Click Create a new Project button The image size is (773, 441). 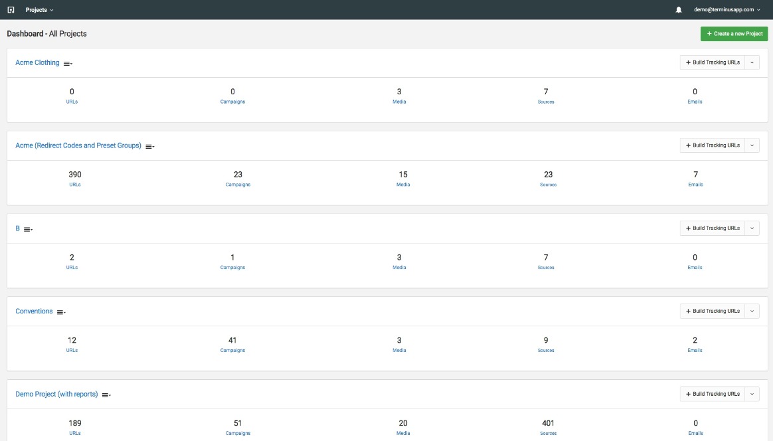(734, 33)
